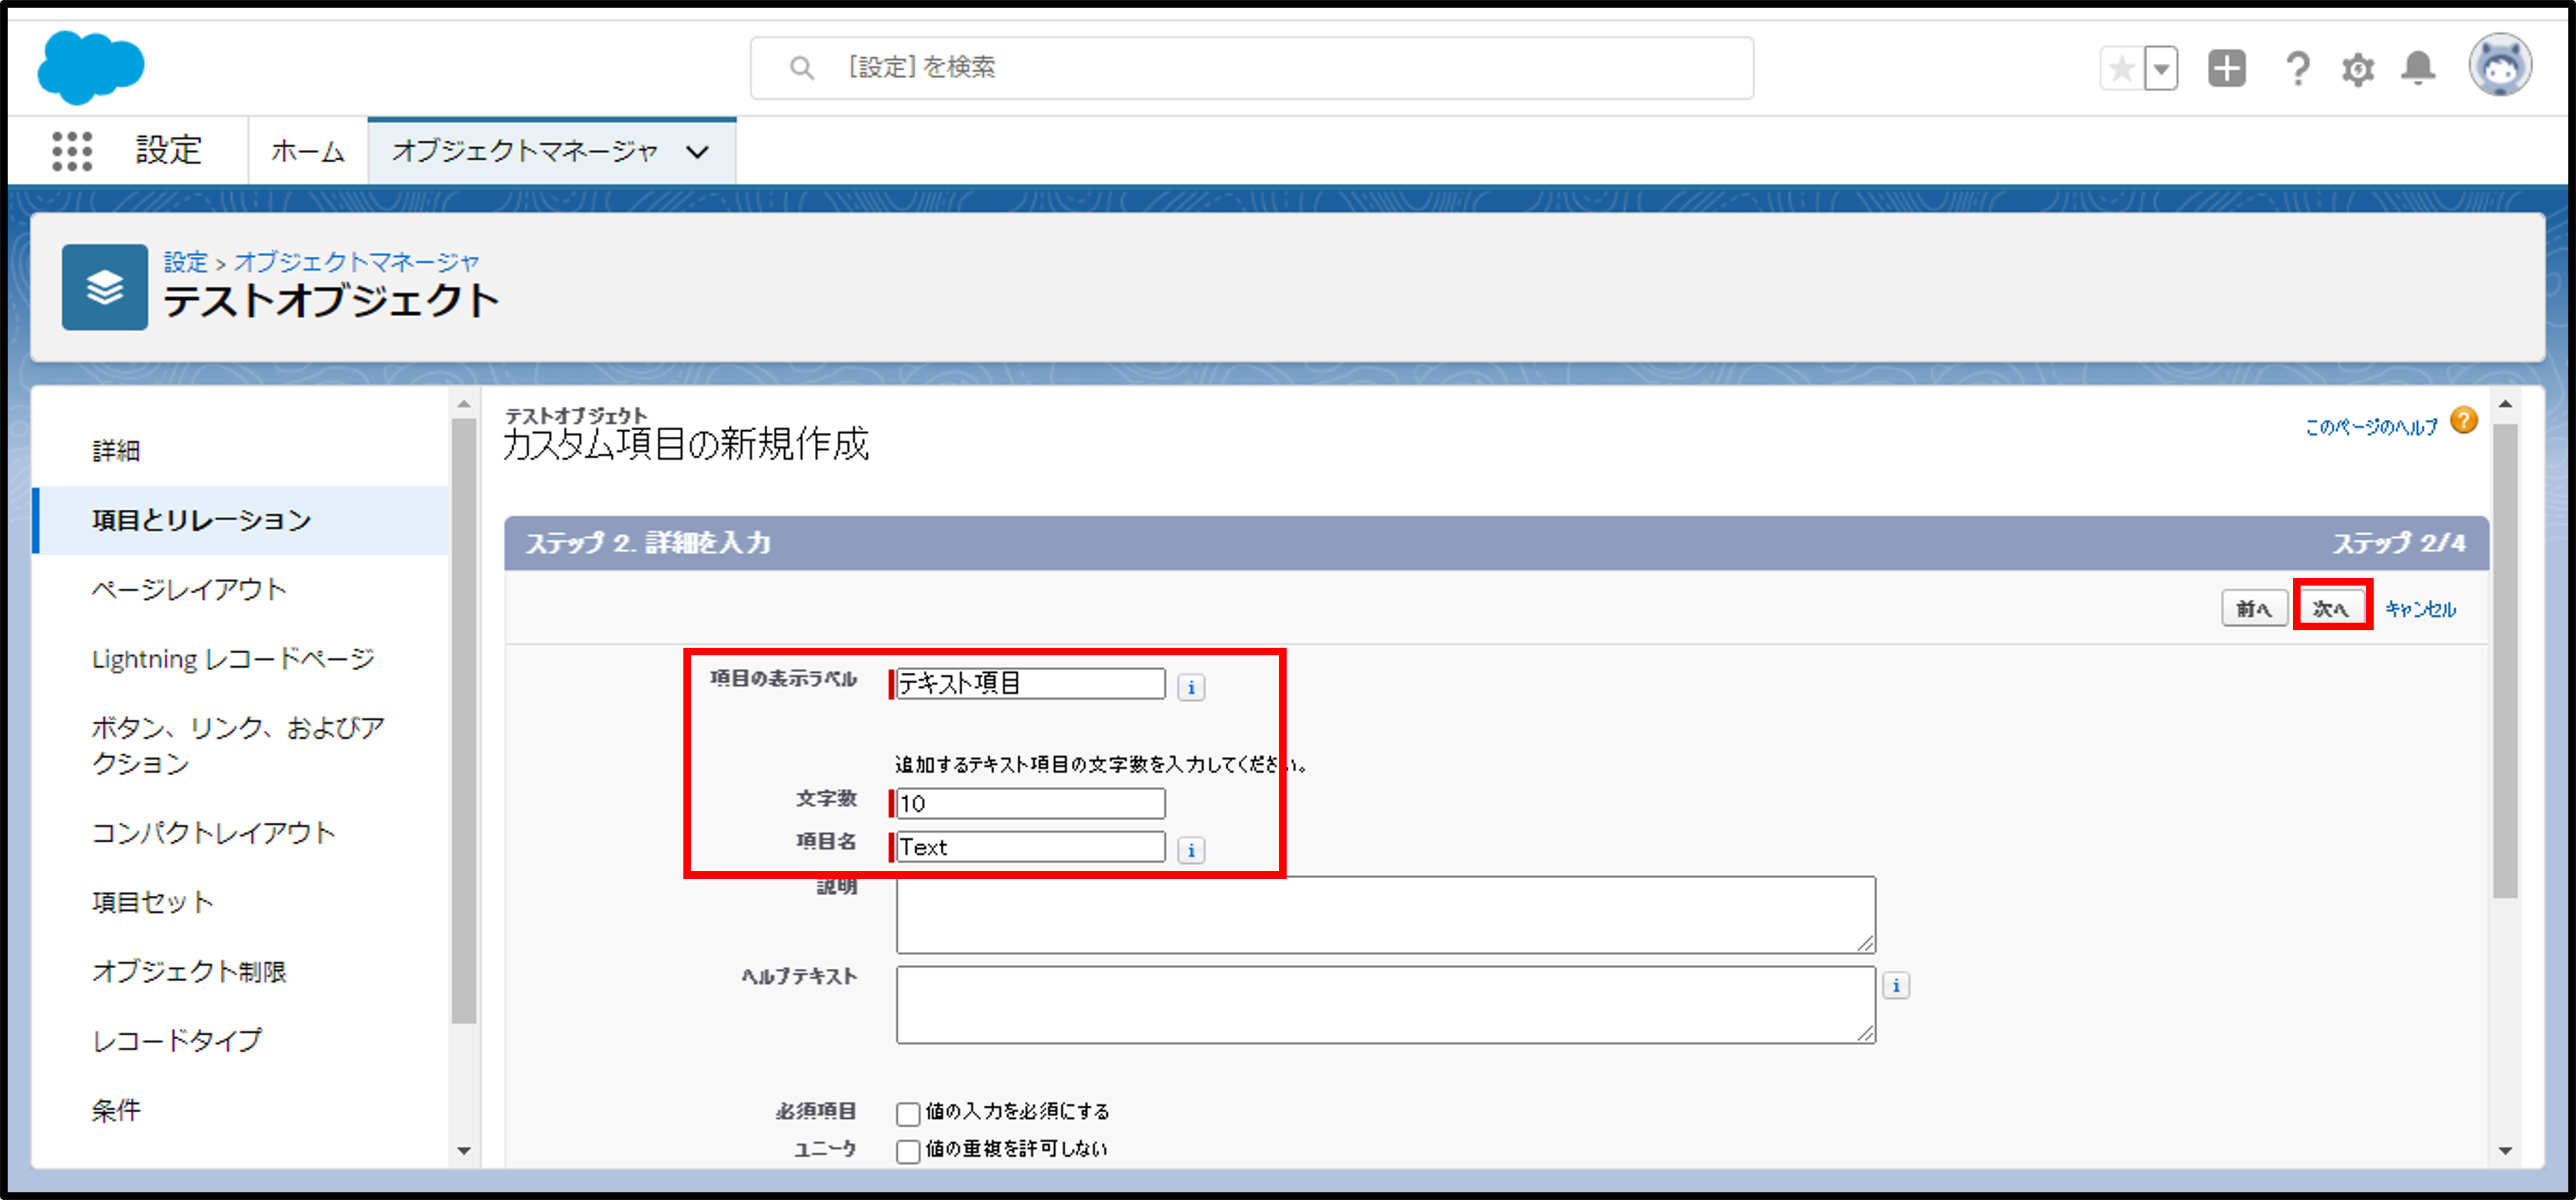Expand the favorites list dropdown arrow

[x=2161, y=68]
